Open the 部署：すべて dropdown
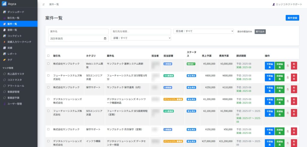This screenshot has height=147, width=307. (141, 38)
